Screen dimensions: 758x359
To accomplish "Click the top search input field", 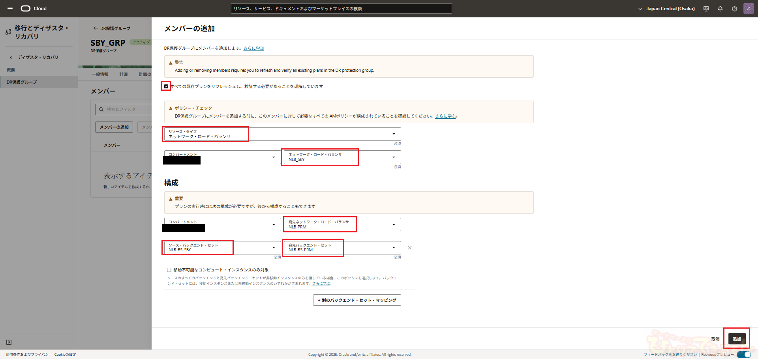I will click(x=341, y=9).
